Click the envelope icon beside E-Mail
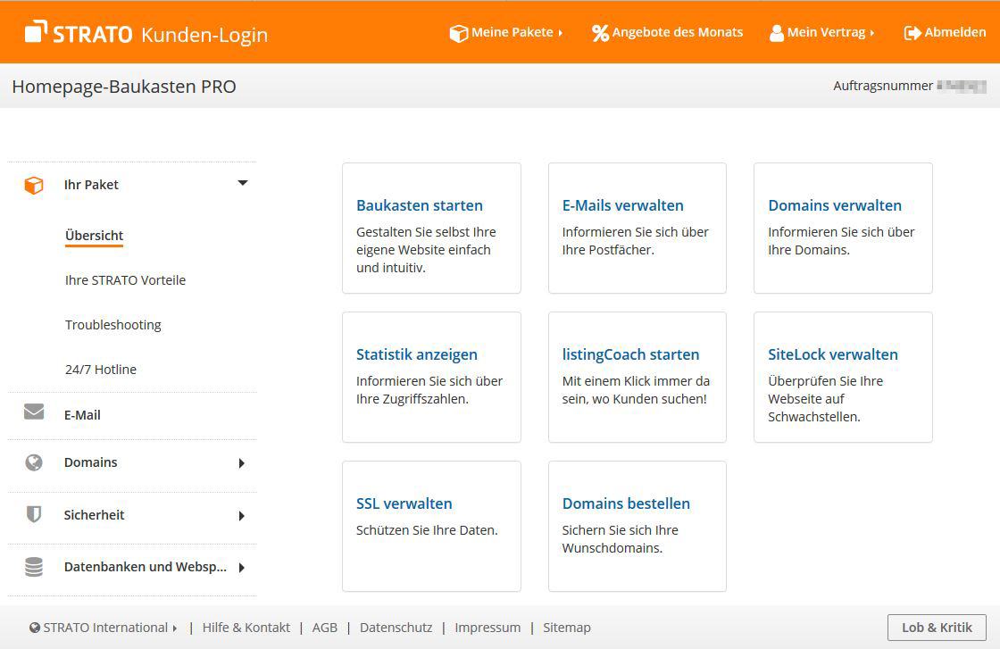The width and height of the screenshot is (1000, 649). tap(34, 412)
